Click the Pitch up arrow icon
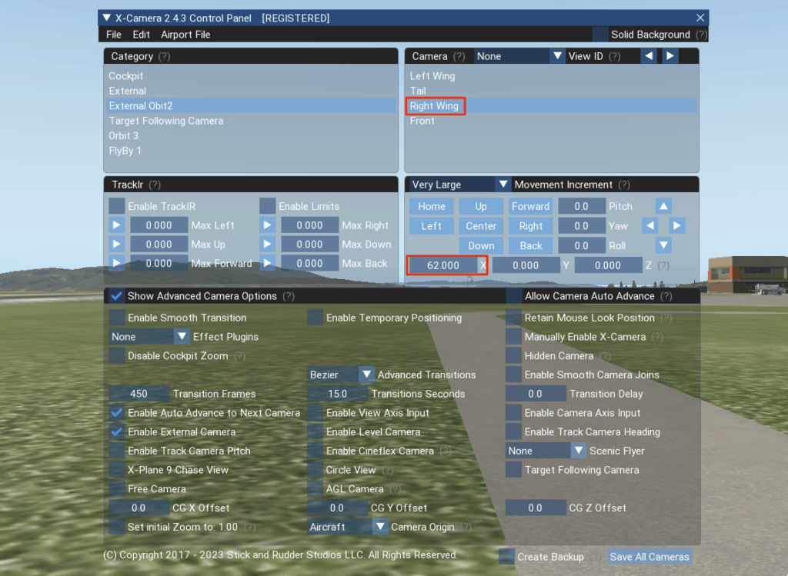 tap(663, 206)
